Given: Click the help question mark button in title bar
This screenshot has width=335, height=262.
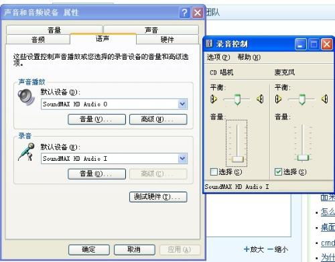Looking at the screenshot, I should coord(184,13).
